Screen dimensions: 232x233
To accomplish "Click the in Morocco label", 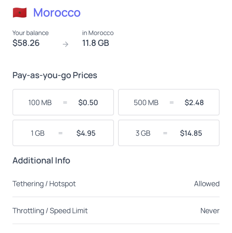I will pyautogui.click(x=98, y=33).
